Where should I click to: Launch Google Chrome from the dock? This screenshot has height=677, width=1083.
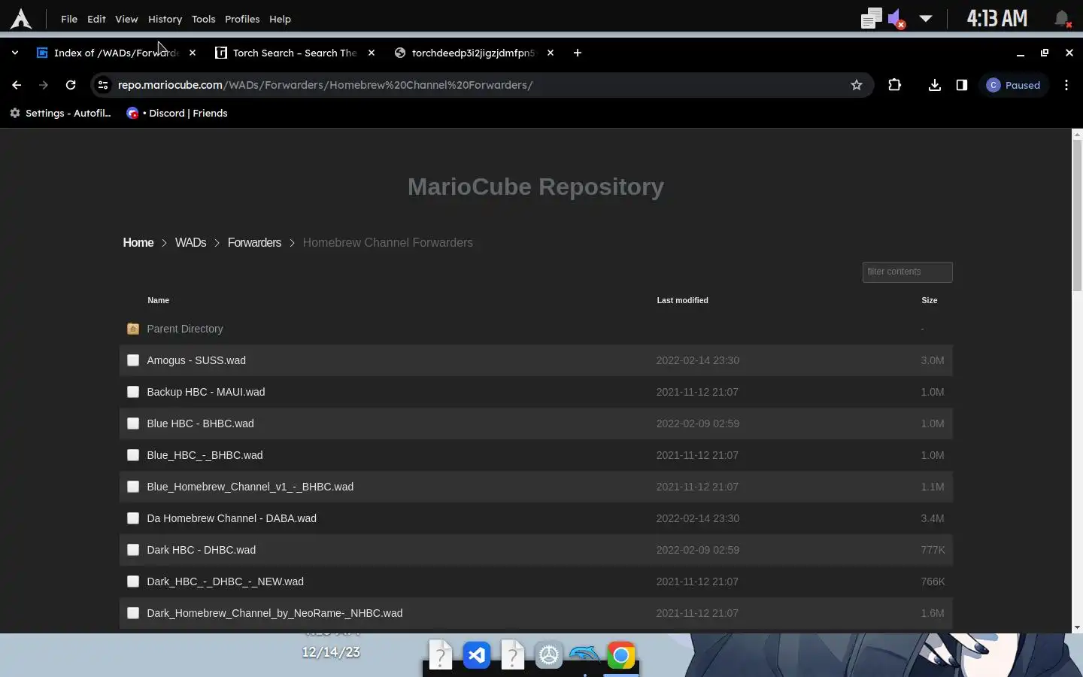[x=621, y=656]
